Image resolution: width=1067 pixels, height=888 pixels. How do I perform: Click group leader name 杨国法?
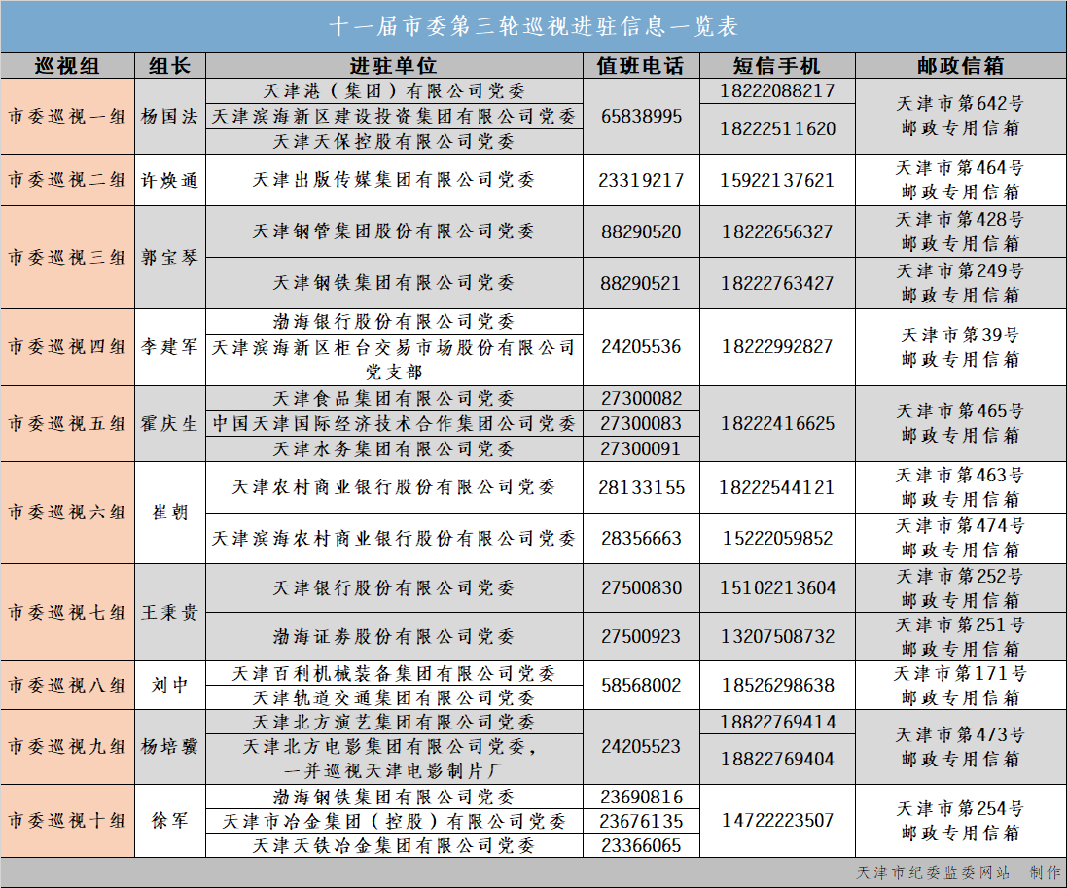(x=170, y=117)
